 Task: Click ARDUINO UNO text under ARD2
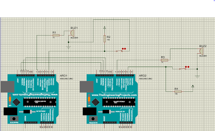coord(145,79)
